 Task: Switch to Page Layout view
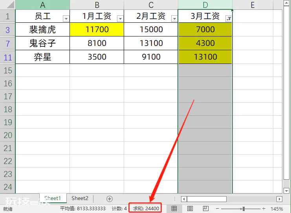(190, 209)
